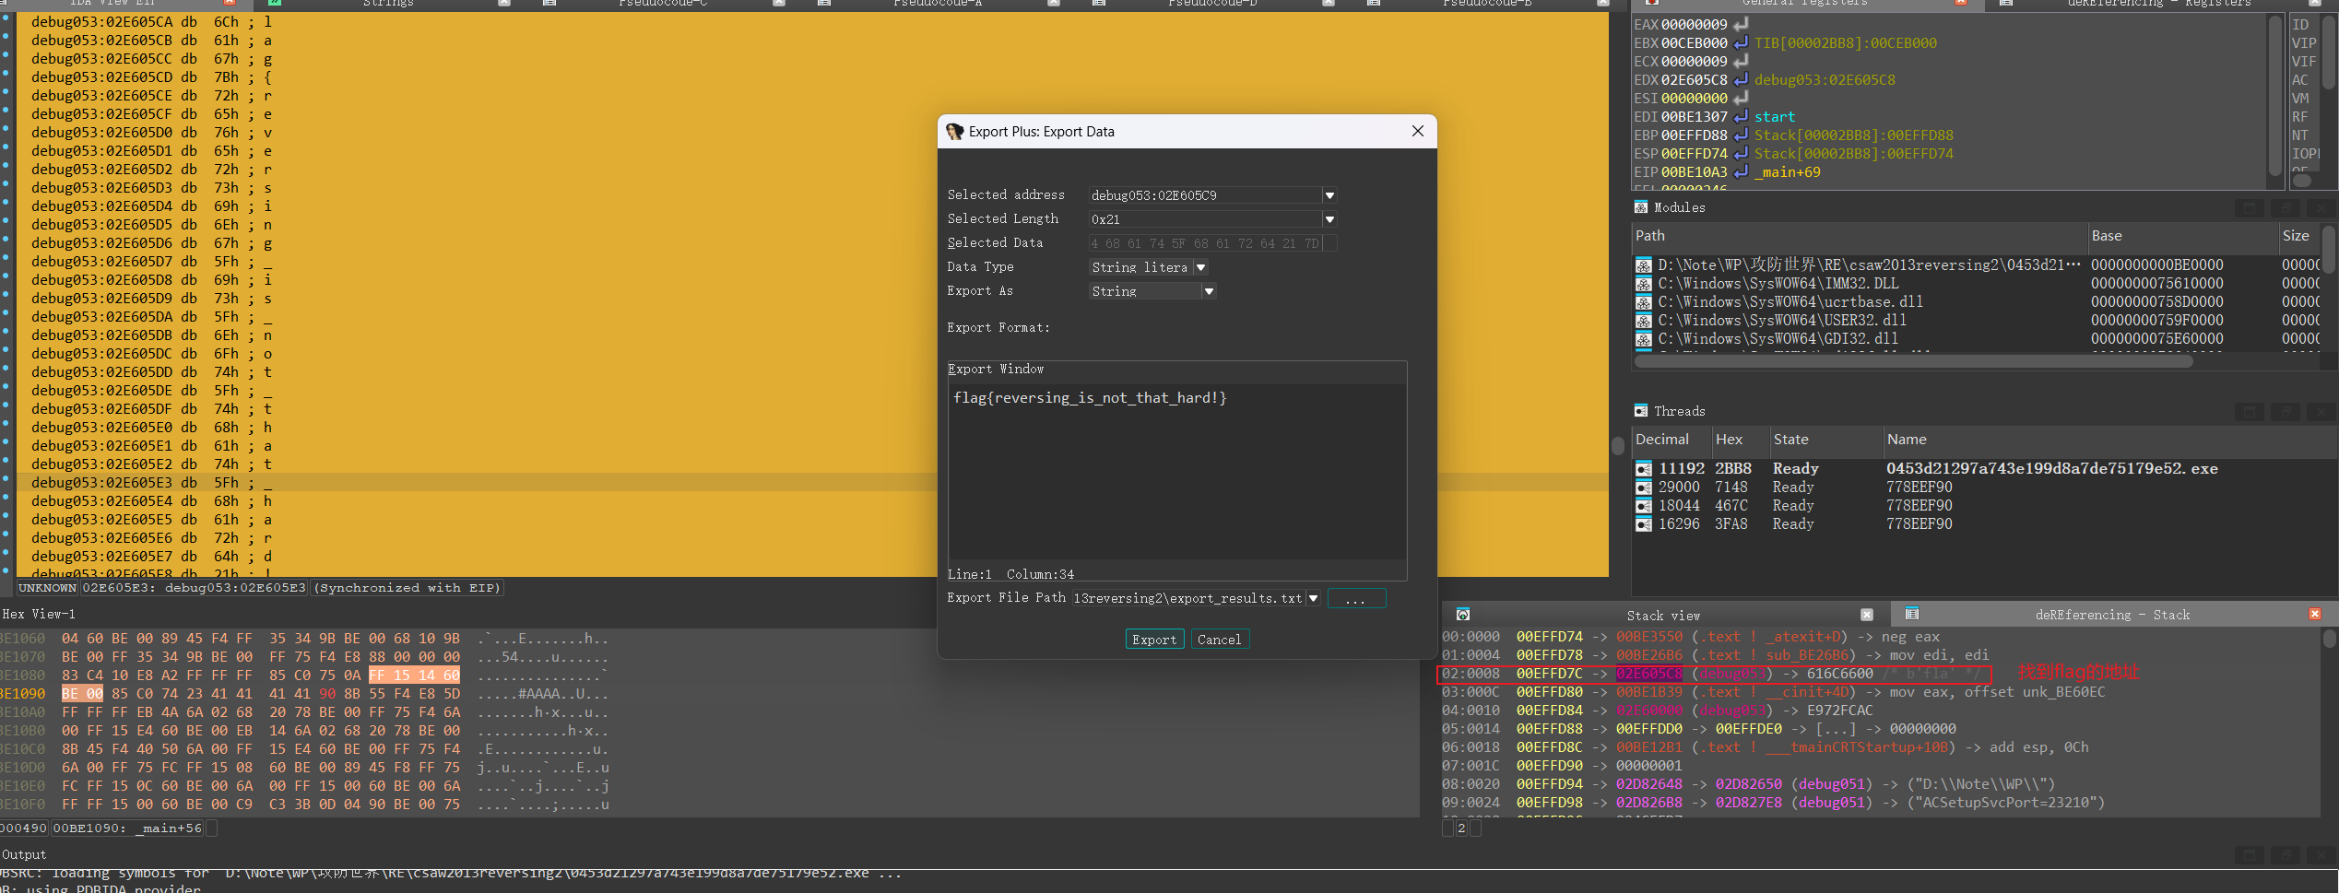Cancel the Export Data dialog
This screenshot has height=893, width=2339.
coord(1219,640)
